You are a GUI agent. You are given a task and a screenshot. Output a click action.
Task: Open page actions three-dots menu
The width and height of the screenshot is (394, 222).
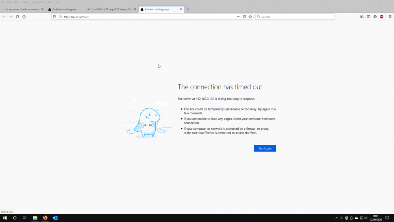pos(238,17)
